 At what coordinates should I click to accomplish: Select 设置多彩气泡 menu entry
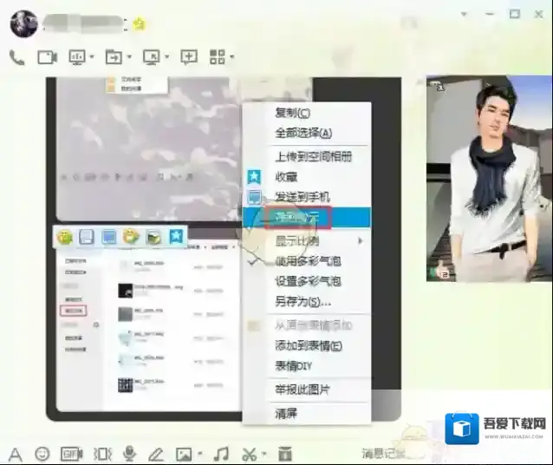coord(308,281)
